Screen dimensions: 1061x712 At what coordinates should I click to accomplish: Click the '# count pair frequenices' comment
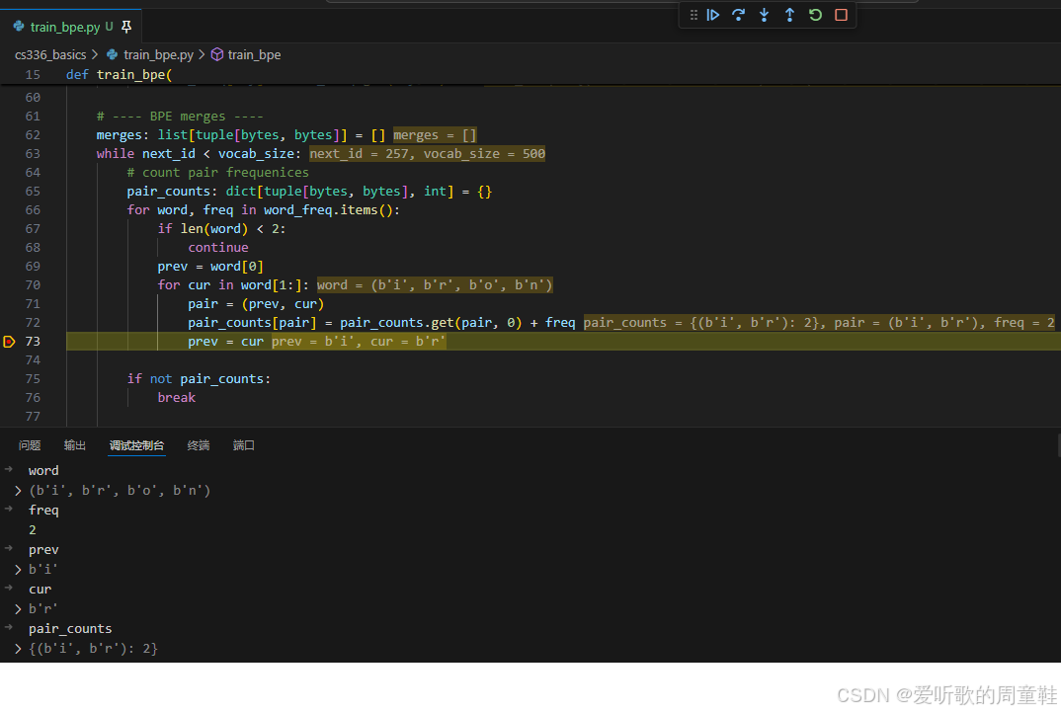tap(218, 173)
